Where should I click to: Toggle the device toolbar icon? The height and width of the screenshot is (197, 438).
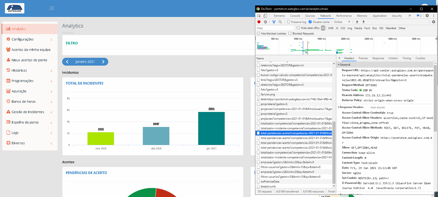tap(266, 16)
